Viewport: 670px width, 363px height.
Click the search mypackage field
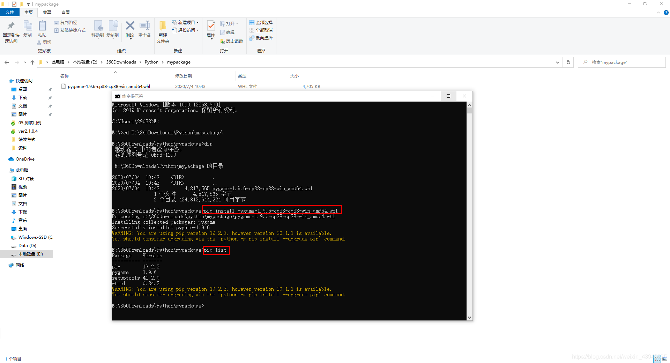(x=621, y=62)
